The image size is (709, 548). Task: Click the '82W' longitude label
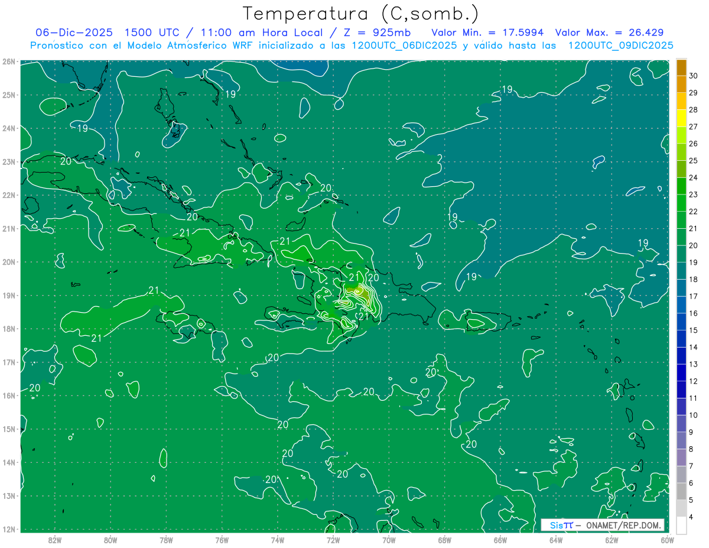(54, 540)
